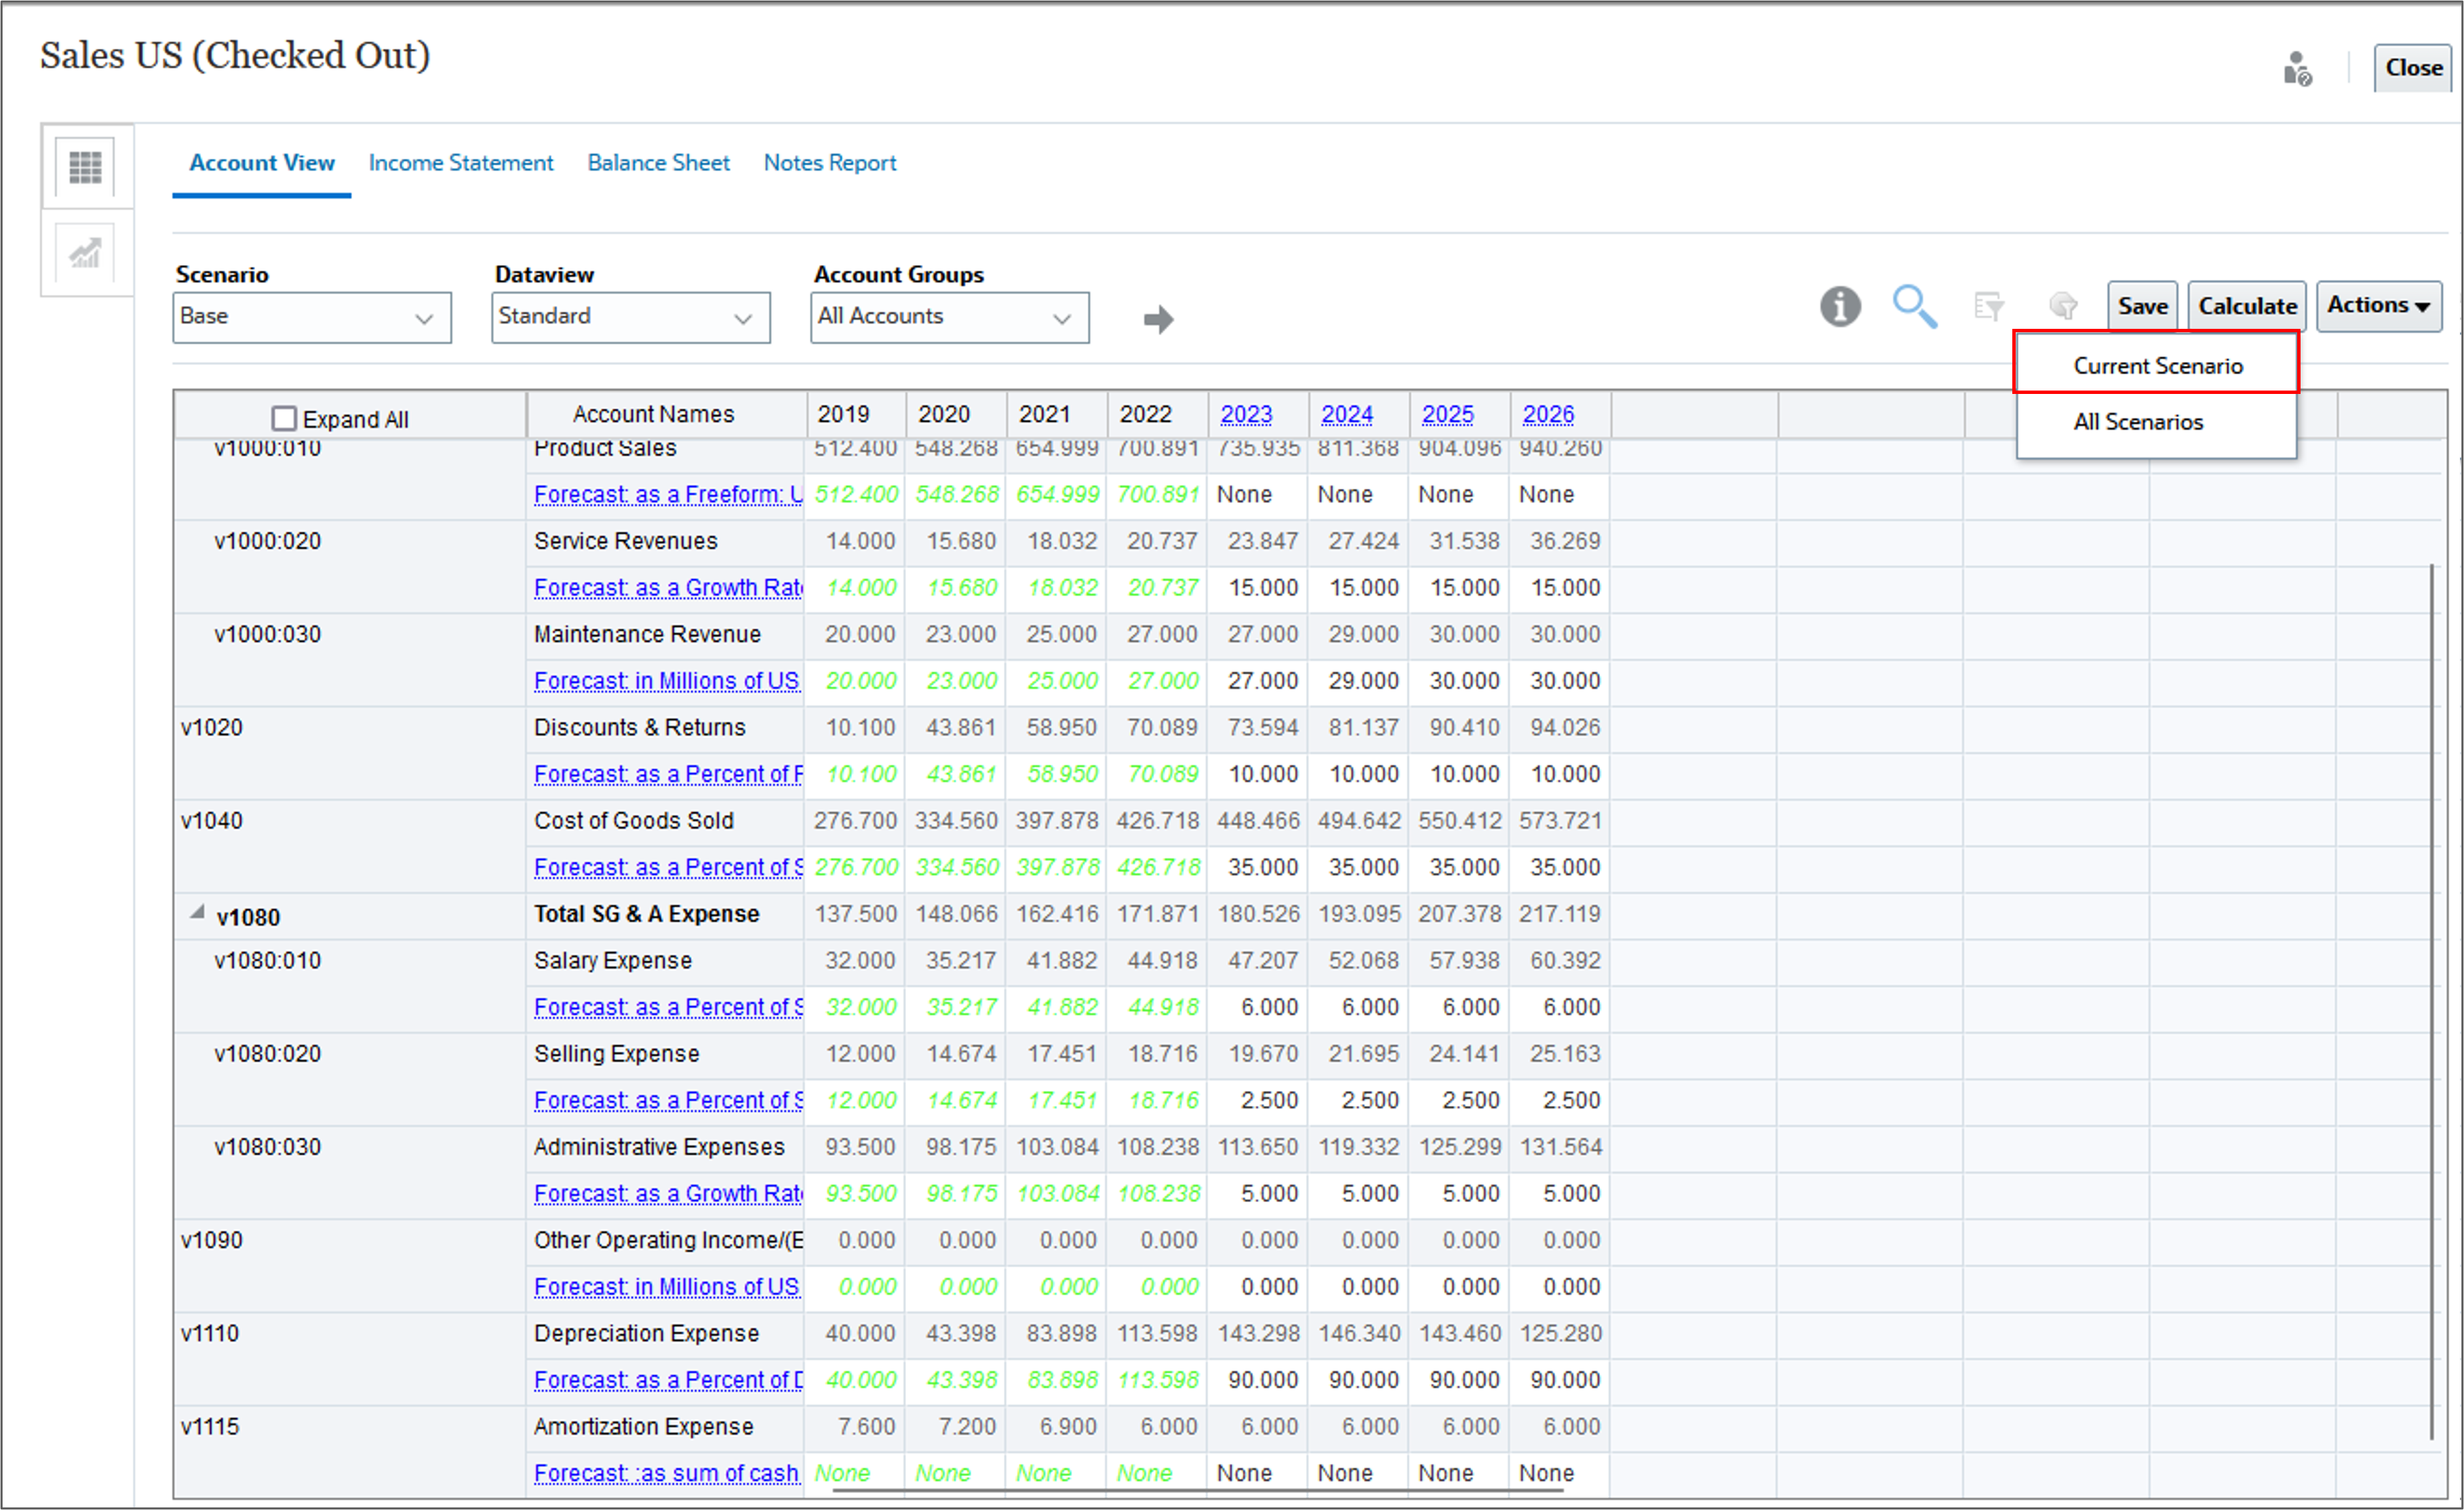Open the Dataview dropdown showing Standard
This screenshot has height=1510, width=2464.
tap(631, 318)
